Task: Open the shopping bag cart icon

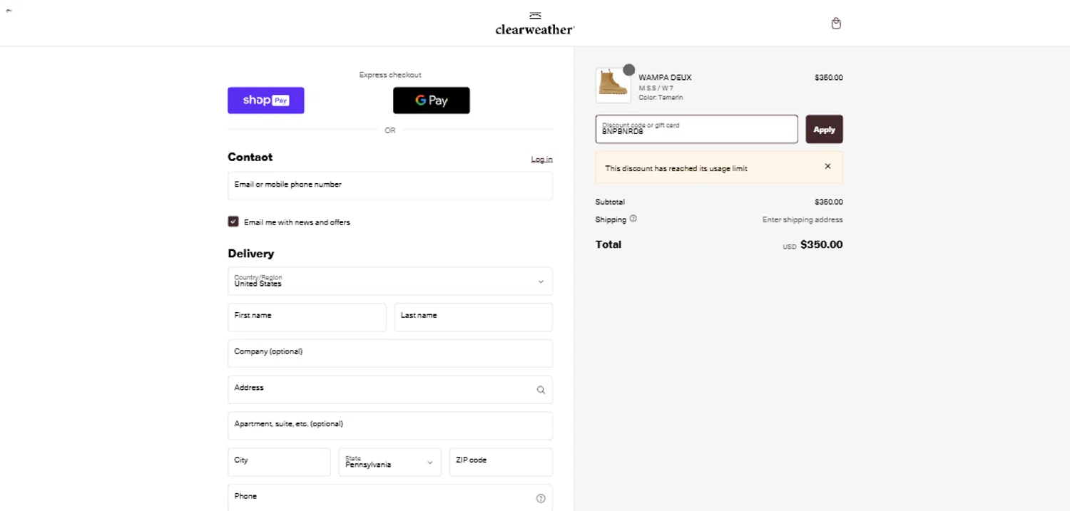Action: pyautogui.click(x=836, y=24)
